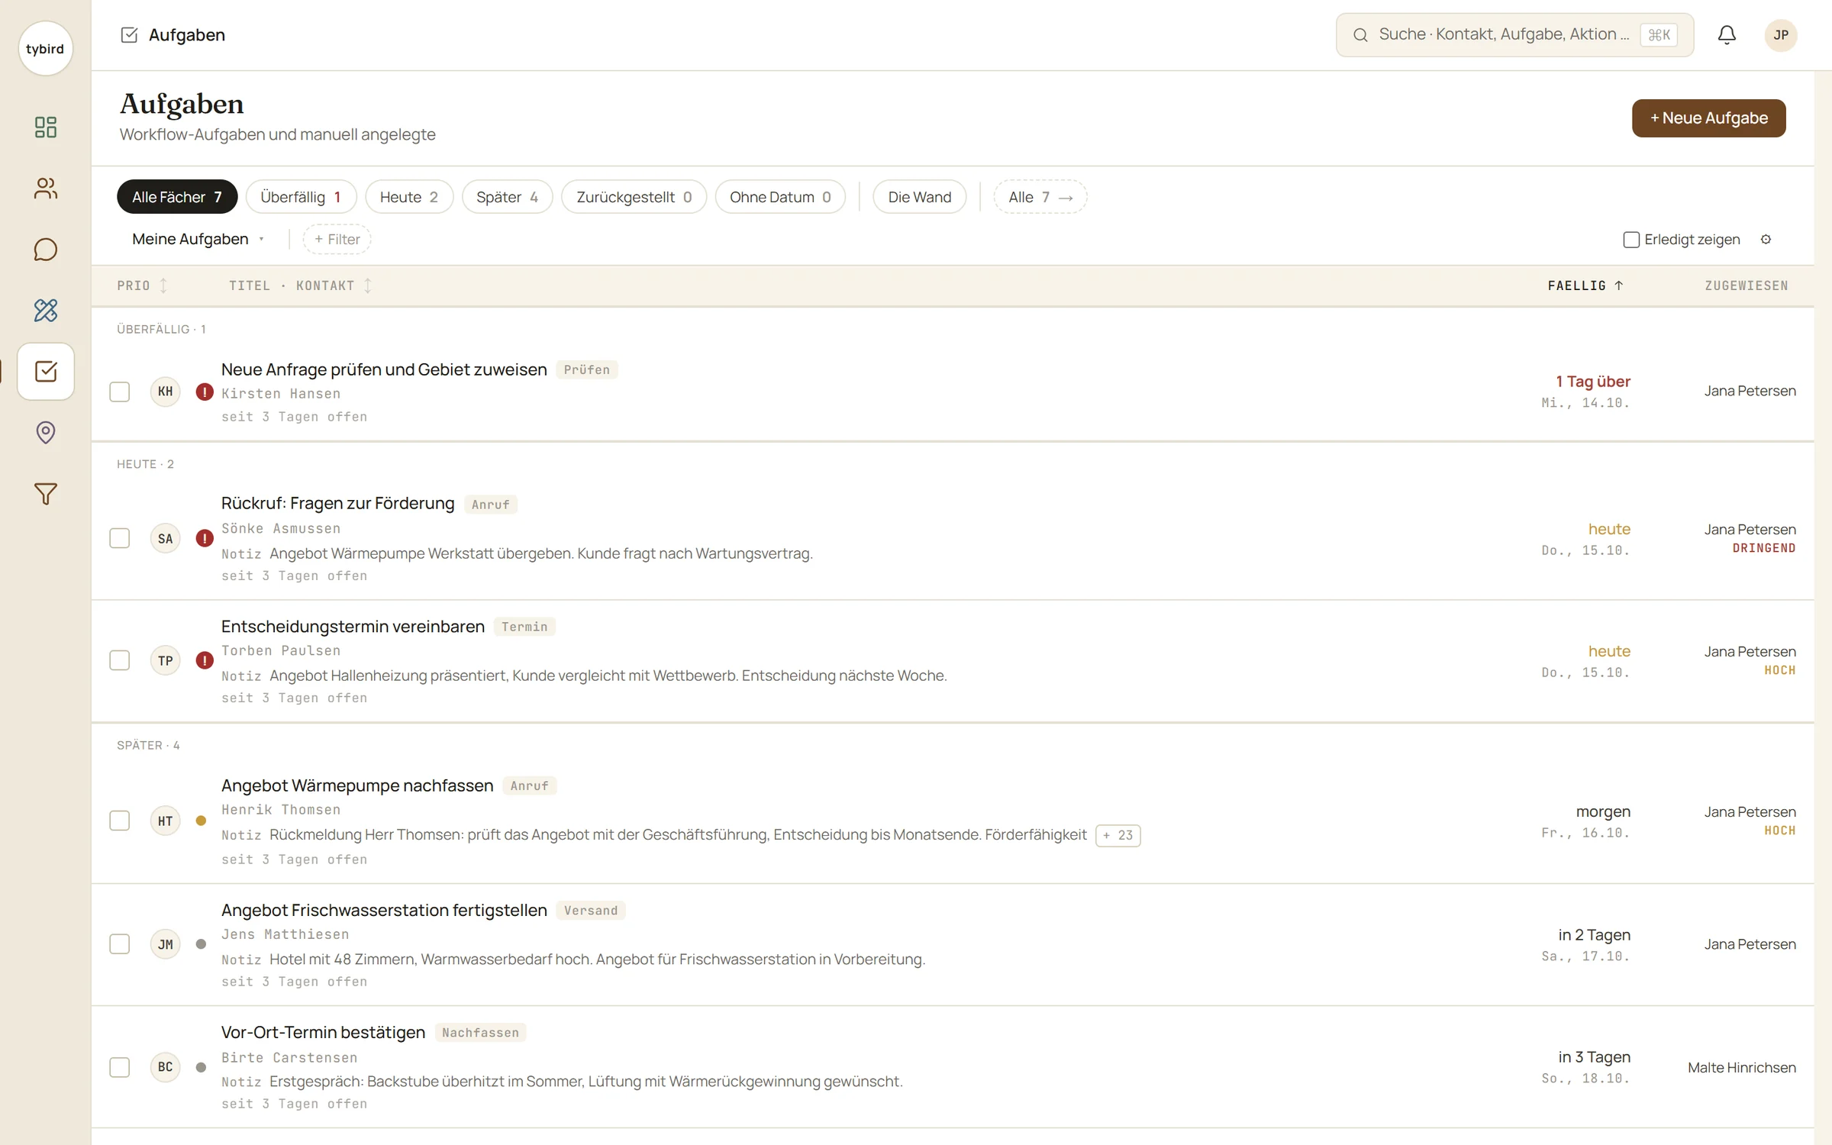Click the TP avatar of Torben Paulsen
The height and width of the screenshot is (1145, 1832).
pyautogui.click(x=165, y=660)
